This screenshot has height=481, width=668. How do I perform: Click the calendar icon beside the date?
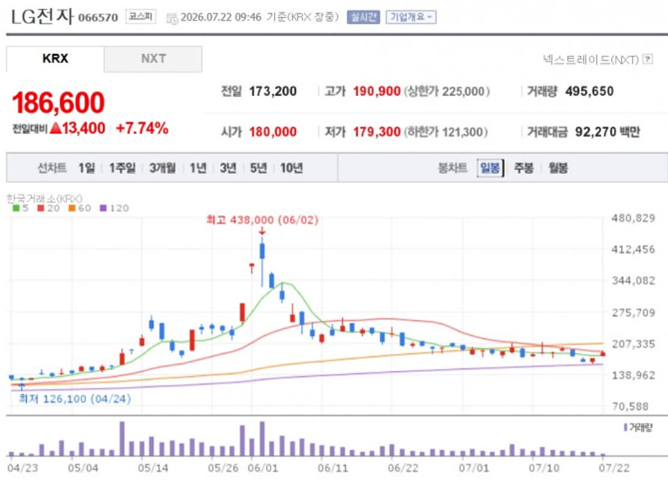pos(172,18)
